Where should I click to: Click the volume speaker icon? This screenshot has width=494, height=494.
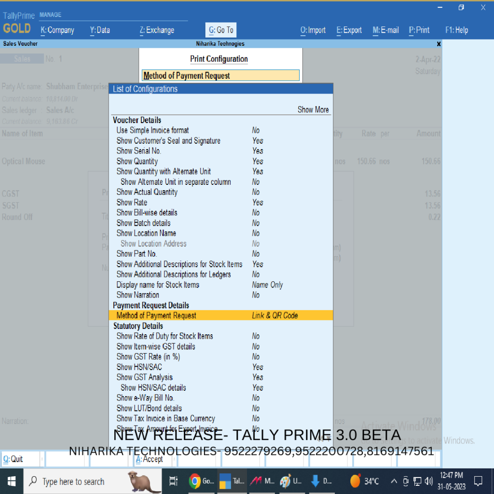coord(428,481)
